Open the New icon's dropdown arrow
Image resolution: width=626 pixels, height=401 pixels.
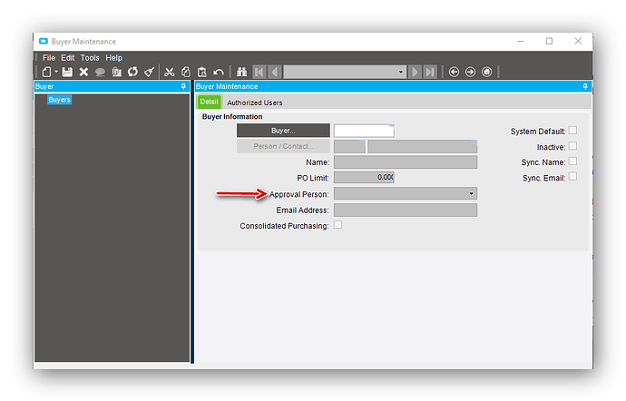click(x=56, y=72)
